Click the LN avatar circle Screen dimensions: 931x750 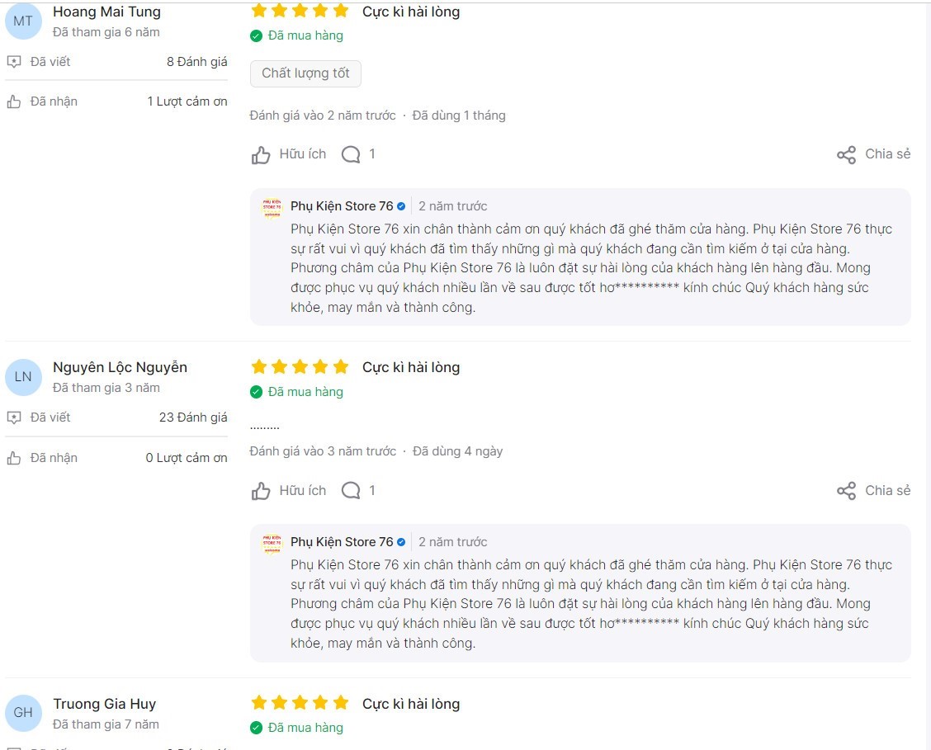[23, 377]
